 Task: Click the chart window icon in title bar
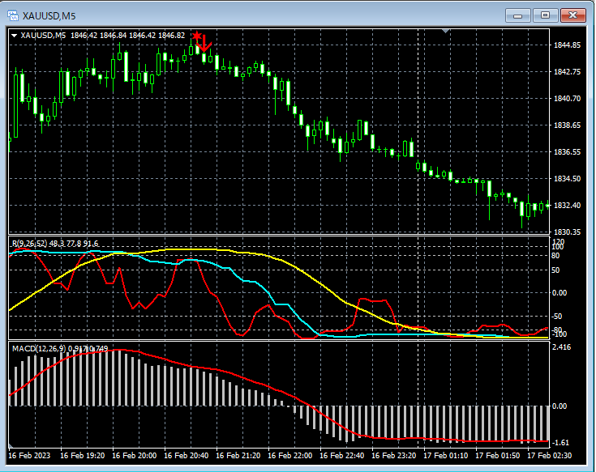14,15
